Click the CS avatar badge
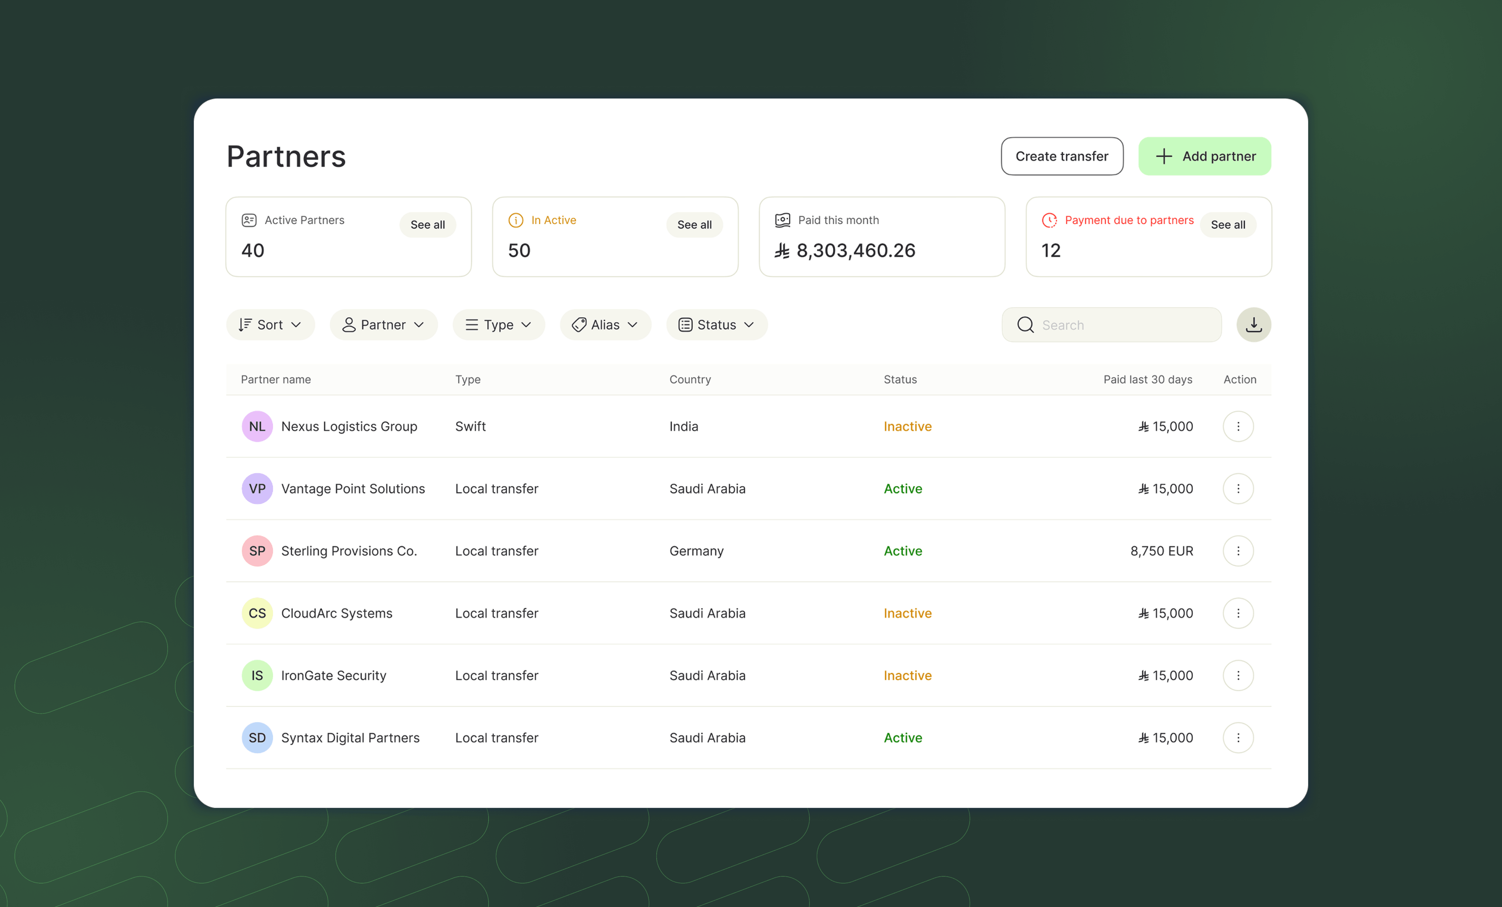This screenshot has height=907, width=1502. pos(257,613)
